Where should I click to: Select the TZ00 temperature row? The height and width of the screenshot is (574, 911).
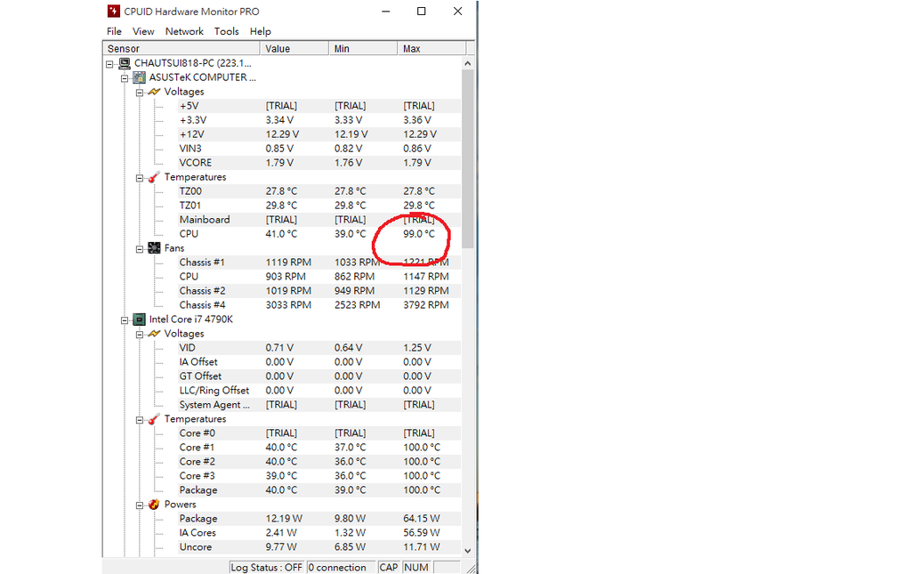[x=319, y=191]
